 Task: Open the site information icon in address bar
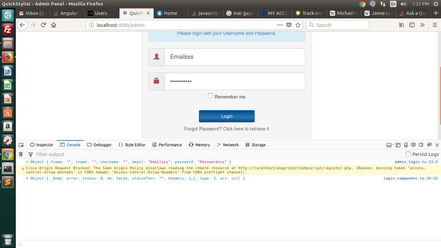(x=91, y=25)
